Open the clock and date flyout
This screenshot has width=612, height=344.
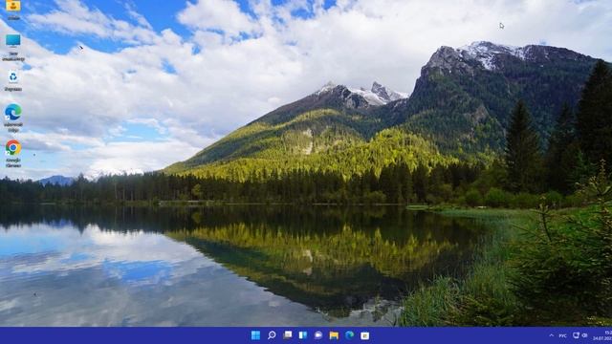(x=603, y=335)
